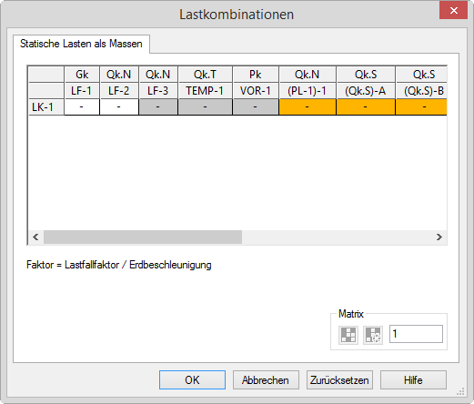Select the orange cell under (Qk.S)-A
Viewport: 474px width, 404px height.
(x=366, y=106)
